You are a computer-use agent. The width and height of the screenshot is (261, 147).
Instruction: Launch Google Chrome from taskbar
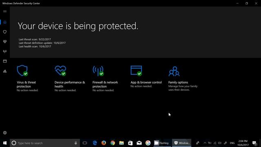(x=113, y=143)
